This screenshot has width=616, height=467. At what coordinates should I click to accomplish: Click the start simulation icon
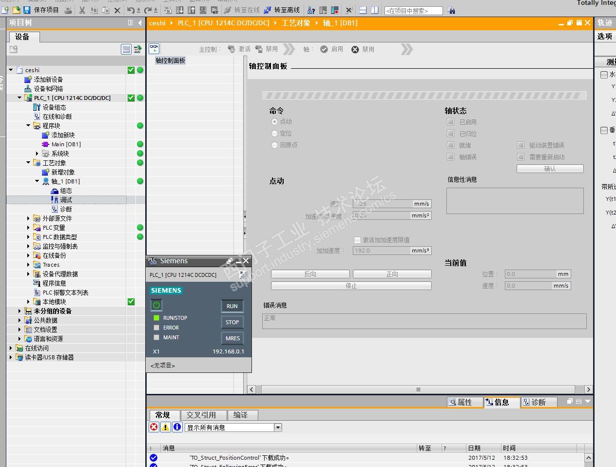tap(203, 10)
